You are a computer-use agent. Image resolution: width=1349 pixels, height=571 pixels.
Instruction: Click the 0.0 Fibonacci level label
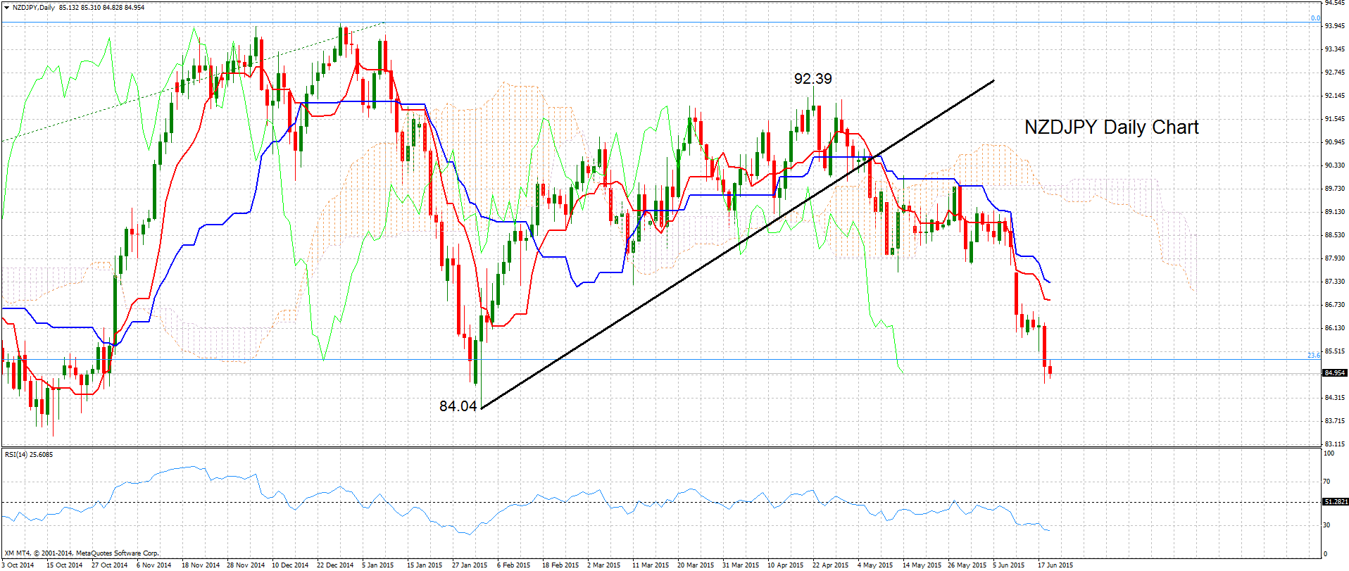point(1316,18)
